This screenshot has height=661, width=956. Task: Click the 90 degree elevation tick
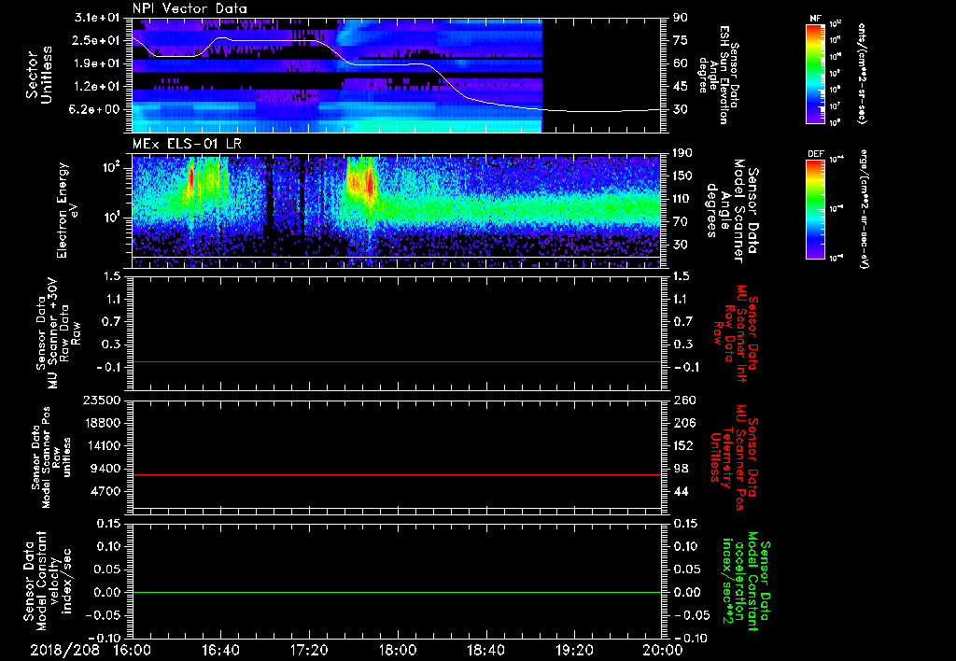[x=680, y=18]
